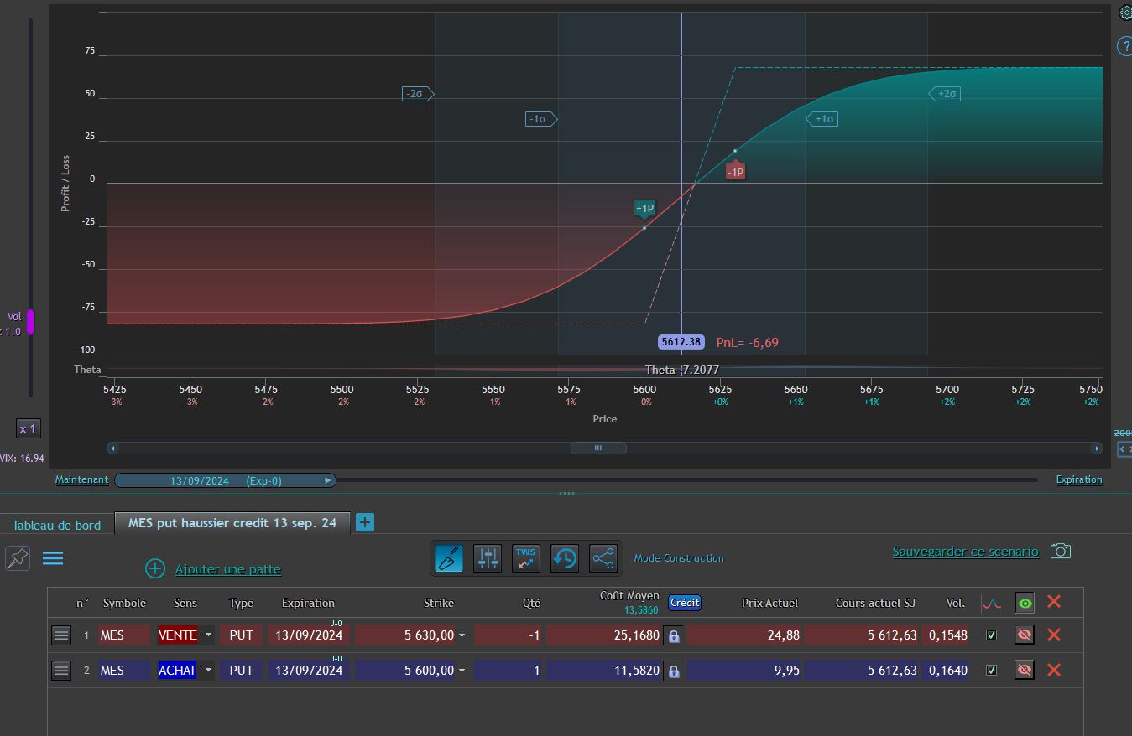Click the lock icon on the 11,5820 cost

(x=673, y=671)
